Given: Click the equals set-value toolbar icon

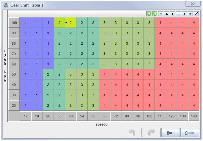Looking at the screenshot, I should (161, 14).
